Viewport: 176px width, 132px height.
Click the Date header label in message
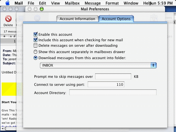point(7,55)
